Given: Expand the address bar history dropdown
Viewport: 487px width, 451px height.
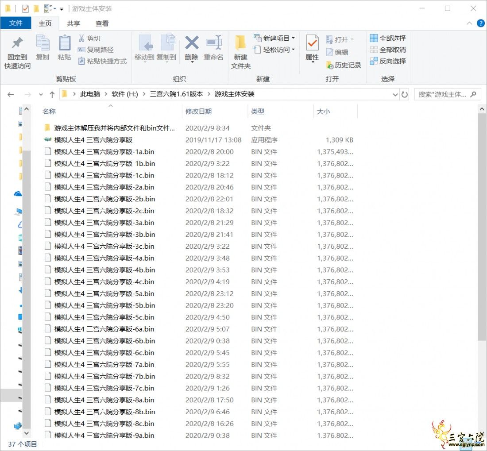Looking at the screenshot, I should tap(395, 94).
